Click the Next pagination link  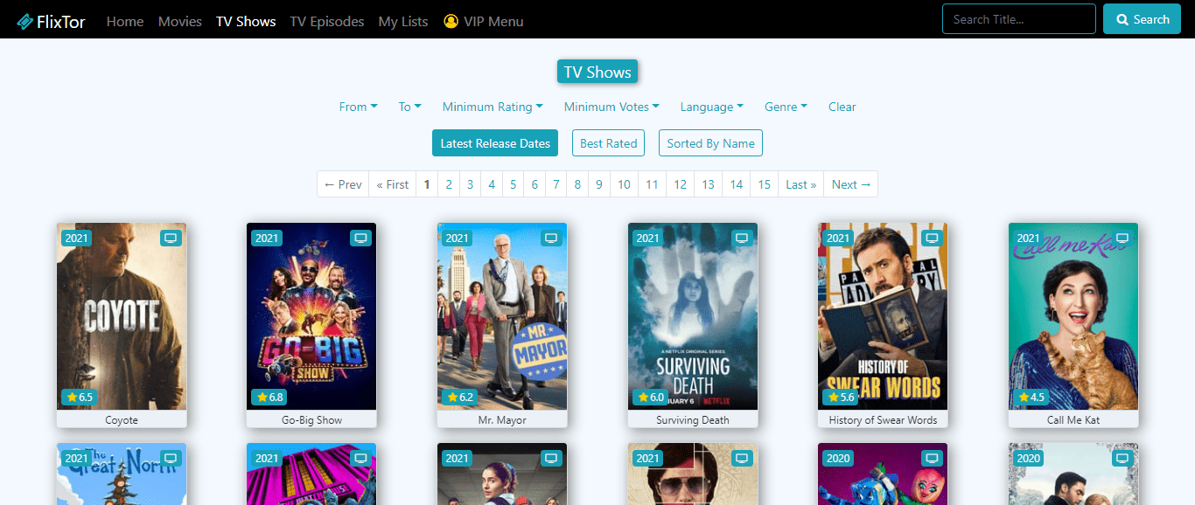click(851, 184)
